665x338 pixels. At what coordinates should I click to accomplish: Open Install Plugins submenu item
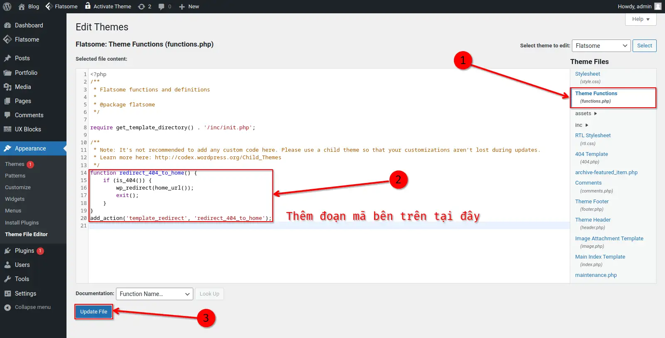22,223
